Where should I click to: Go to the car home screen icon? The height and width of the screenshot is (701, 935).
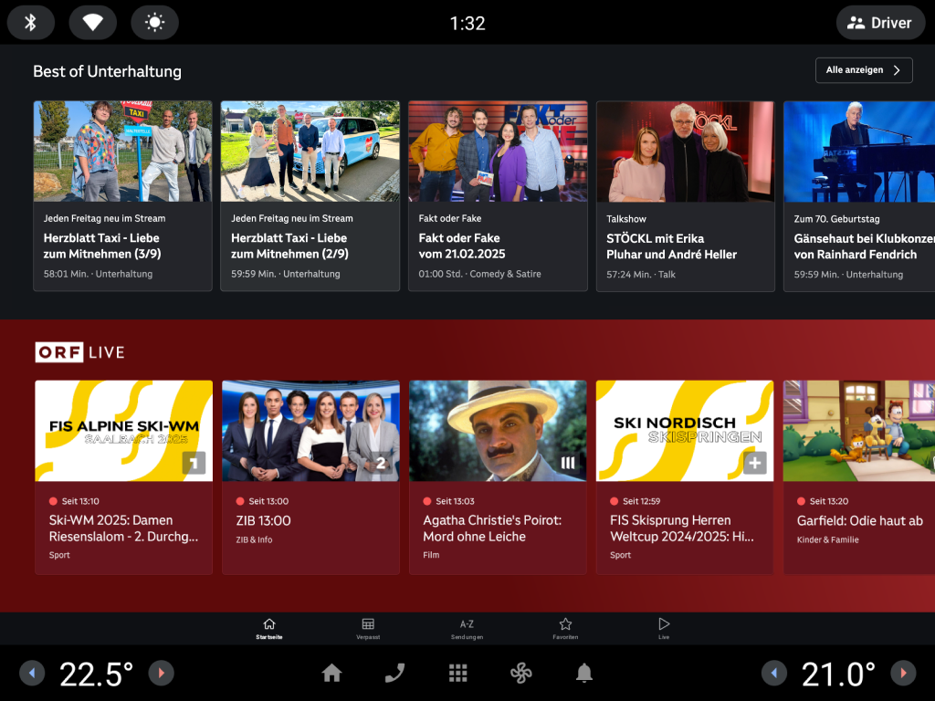[x=331, y=674]
